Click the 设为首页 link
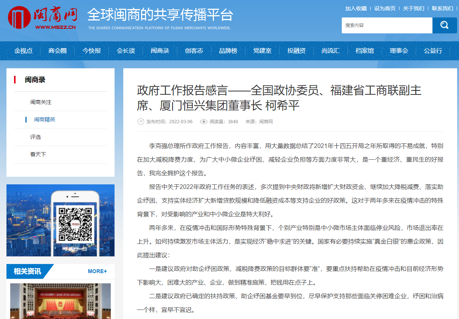Screen dimensions: 459x319 pos(385,8)
